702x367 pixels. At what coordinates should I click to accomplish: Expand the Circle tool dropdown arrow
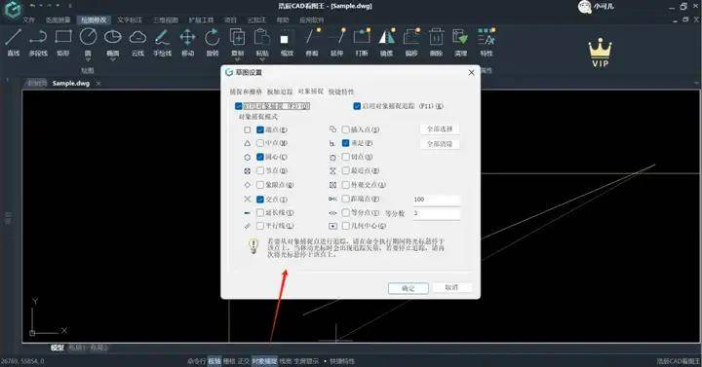click(x=88, y=60)
